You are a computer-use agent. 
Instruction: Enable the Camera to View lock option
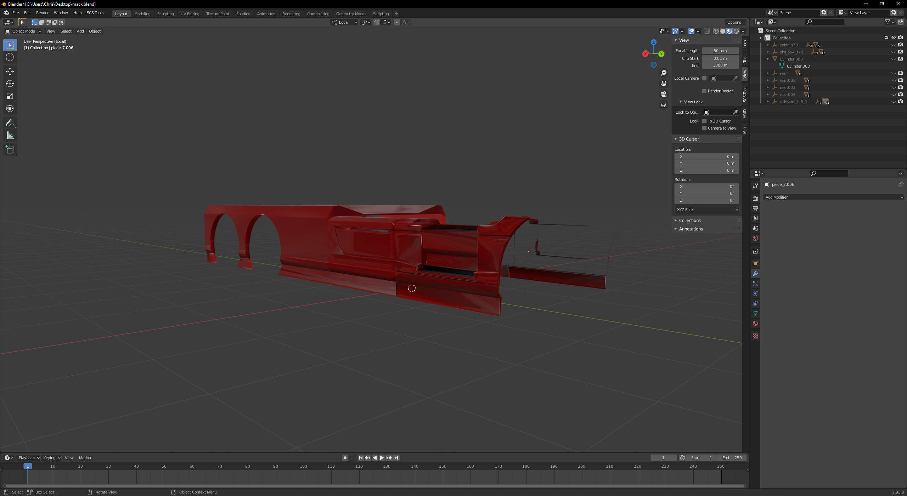pos(704,128)
